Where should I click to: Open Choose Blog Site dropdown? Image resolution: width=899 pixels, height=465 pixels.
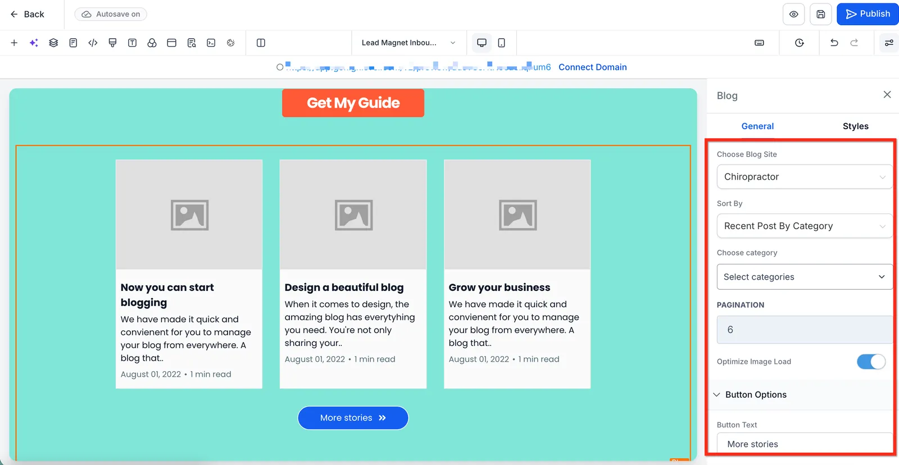click(805, 176)
